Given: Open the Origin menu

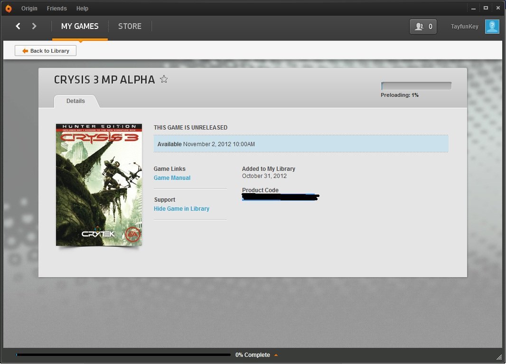Looking at the screenshot, I should [29, 9].
